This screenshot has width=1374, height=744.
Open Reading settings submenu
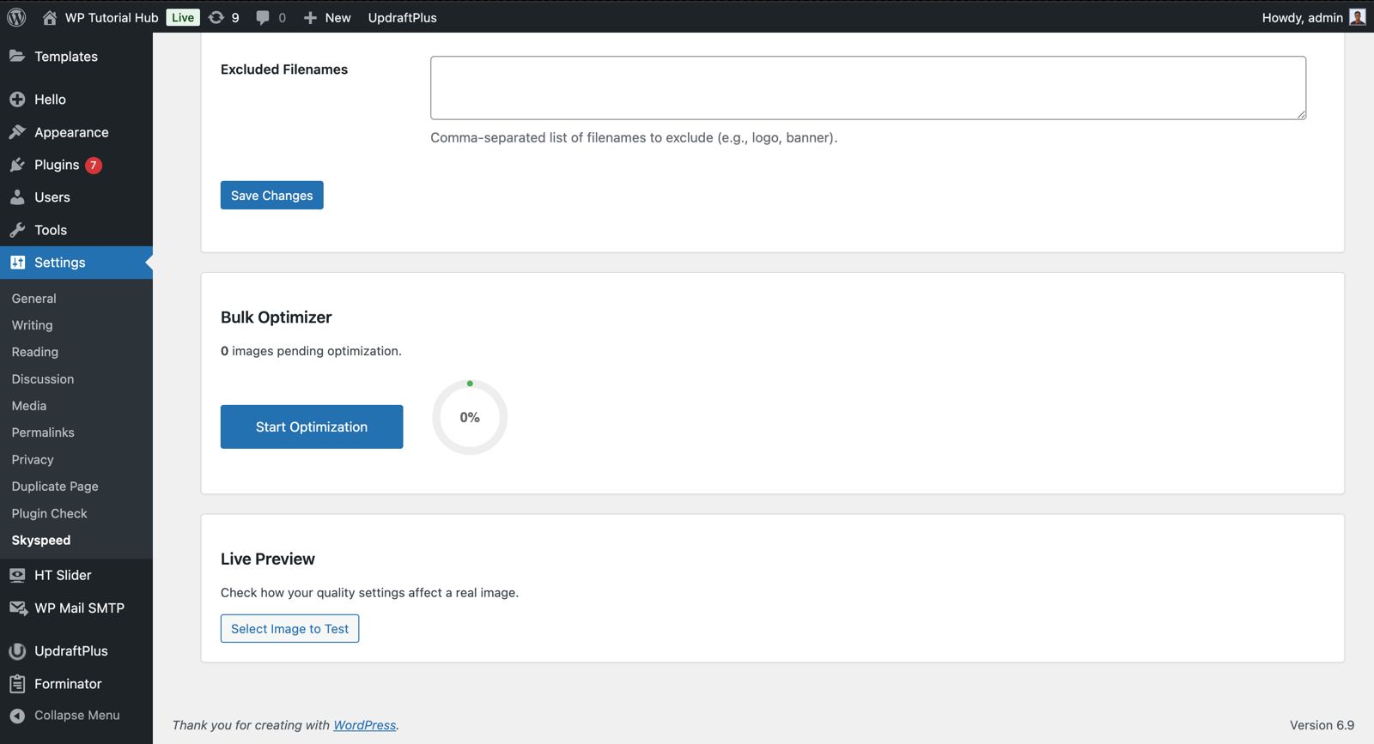click(x=35, y=352)
